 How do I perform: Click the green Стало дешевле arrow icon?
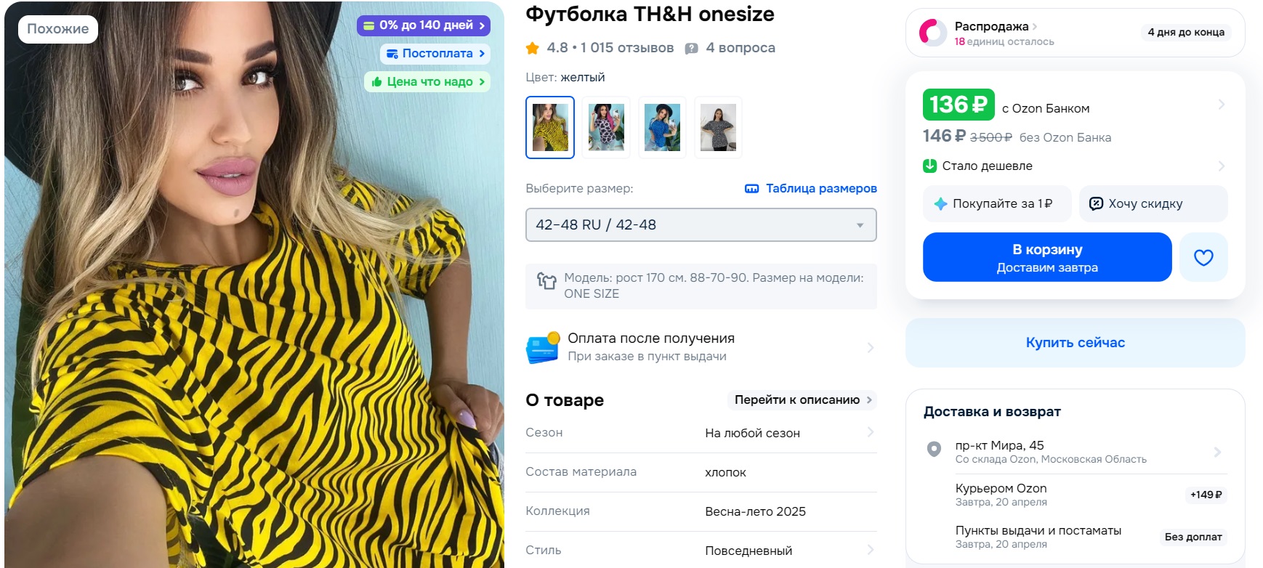(x=929, y=166)
